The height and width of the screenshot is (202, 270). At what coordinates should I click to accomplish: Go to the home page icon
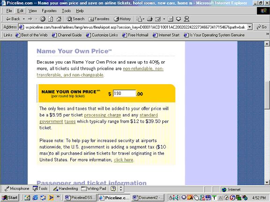pyautogui.click(x=59, y=19)
